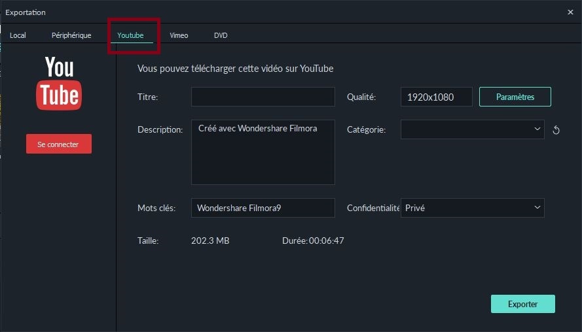This screenshot has width=582, height=332.
Task: Click the Exporter button
Action: coord(522,304)
